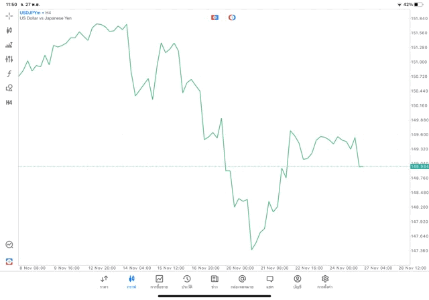Screen dimensions: 429x300
Task: Open chart settings sliders icon
Action: (x=9, y=59)
